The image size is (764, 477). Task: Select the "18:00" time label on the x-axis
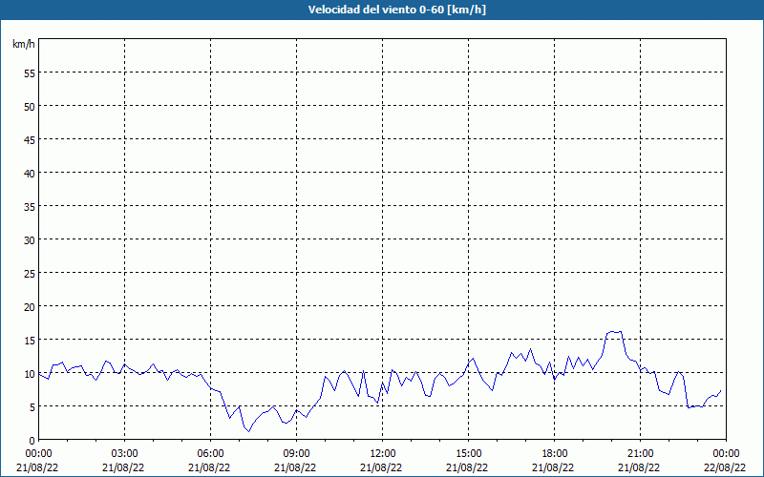(555, 454)
